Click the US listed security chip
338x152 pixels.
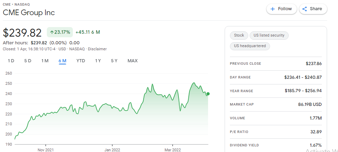pos(269,35)
